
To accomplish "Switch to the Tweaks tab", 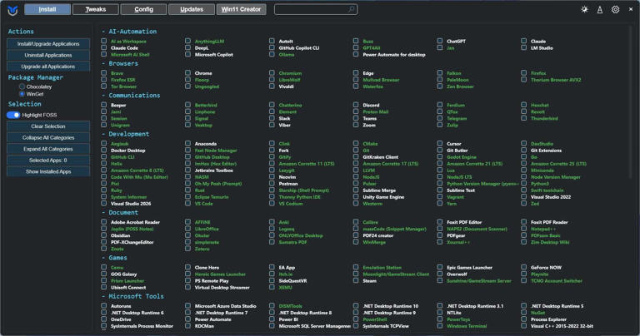I will tap(95, 10).
